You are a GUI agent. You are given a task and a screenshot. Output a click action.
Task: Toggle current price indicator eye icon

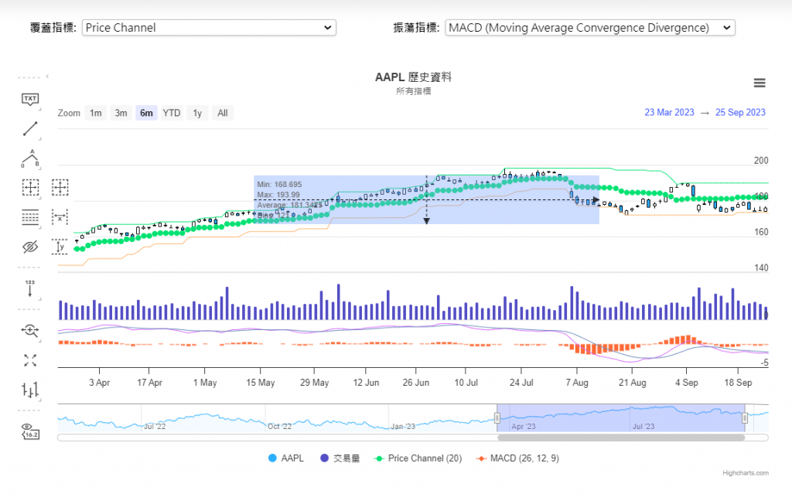[x=30, y=431]
